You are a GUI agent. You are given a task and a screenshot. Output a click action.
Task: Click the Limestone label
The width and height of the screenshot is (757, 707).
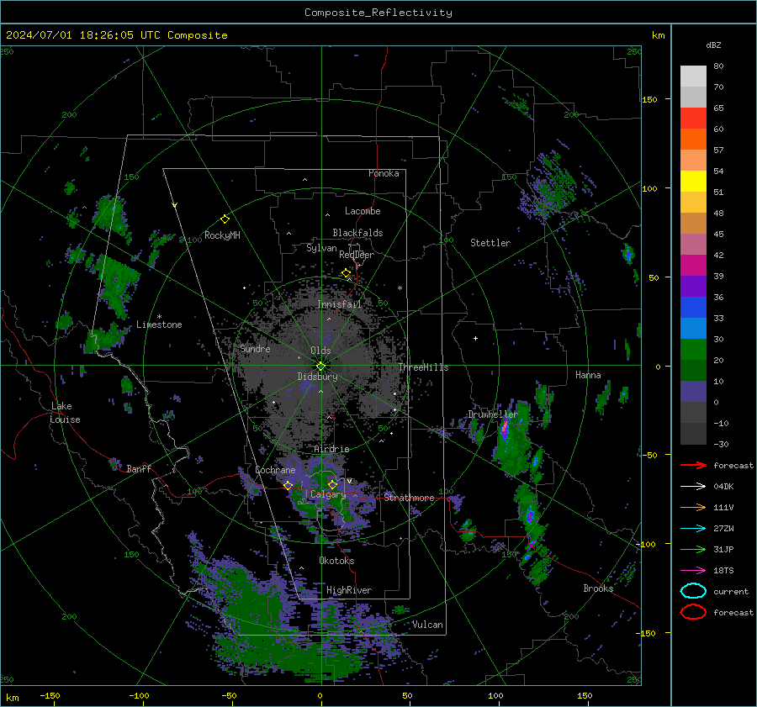(159, 324)
